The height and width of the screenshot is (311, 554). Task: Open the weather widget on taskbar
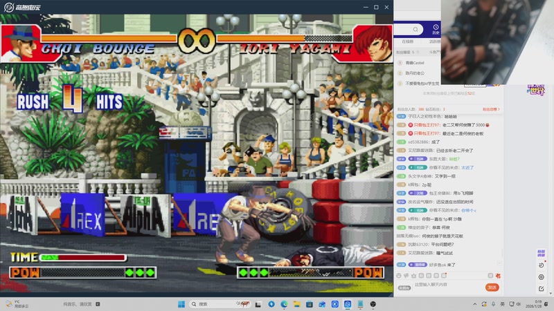pos(17,304)
